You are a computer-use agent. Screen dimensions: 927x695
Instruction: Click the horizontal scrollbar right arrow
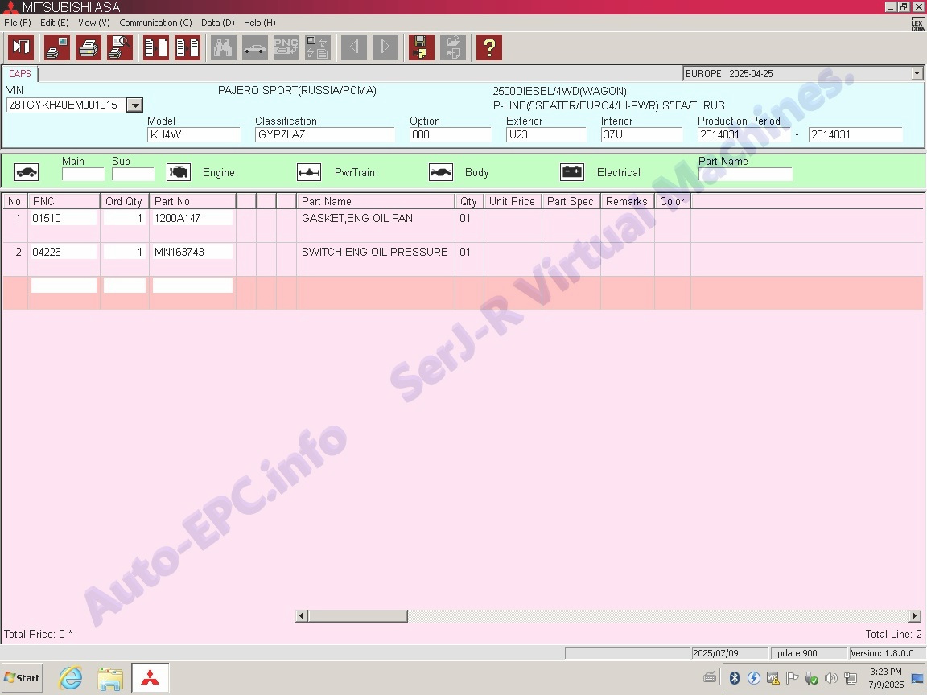[x=915, y=616]
